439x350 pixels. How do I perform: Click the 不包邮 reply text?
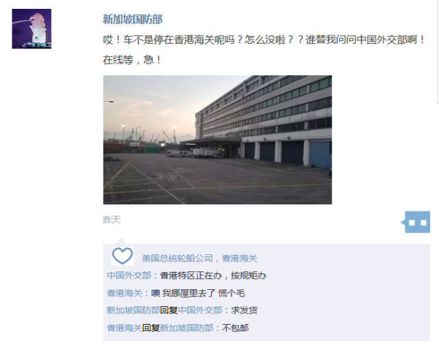235,328
